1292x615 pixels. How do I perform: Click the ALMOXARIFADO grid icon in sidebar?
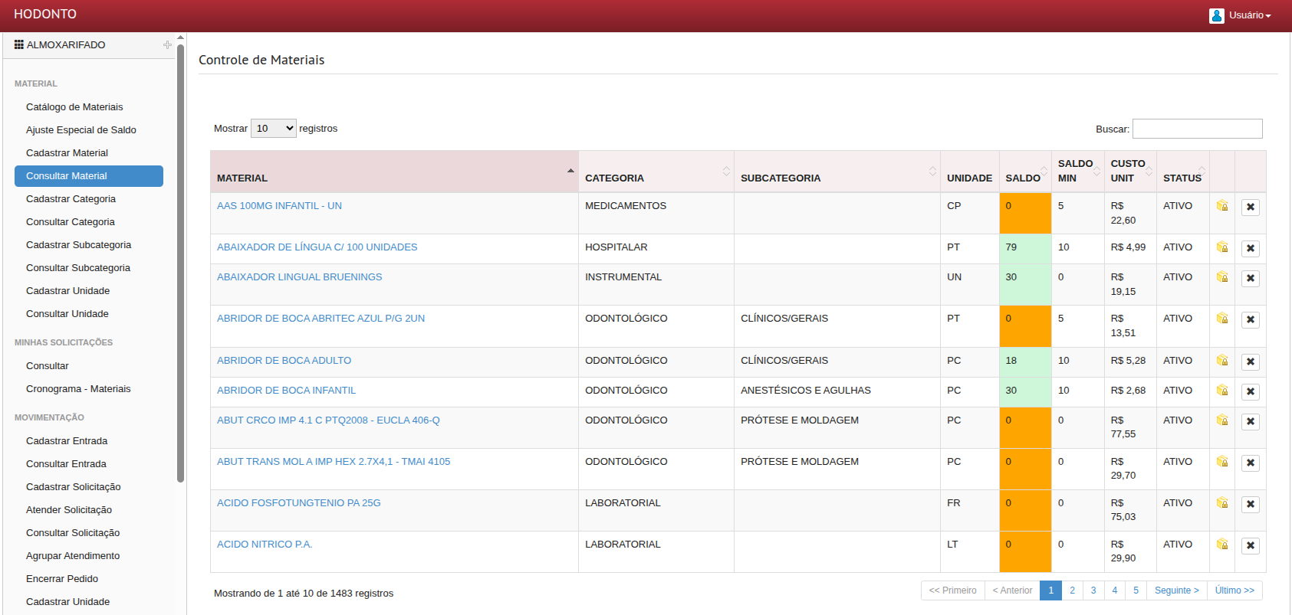tap(19, 45)
